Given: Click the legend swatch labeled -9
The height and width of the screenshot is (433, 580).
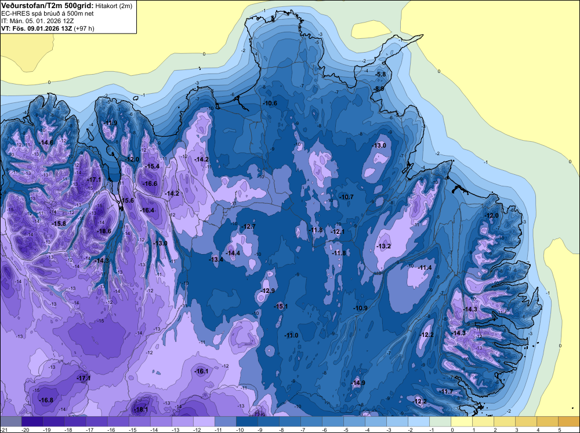Looking at the screenshot, I should (268, 421).
